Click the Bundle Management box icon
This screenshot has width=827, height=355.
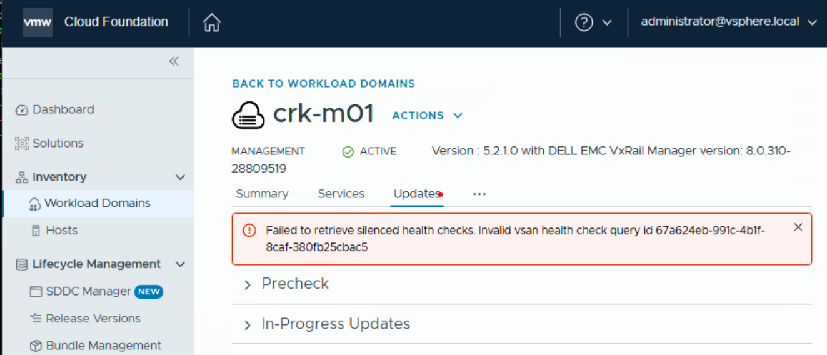click(36, 346)
